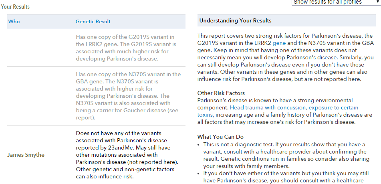Image resolution: width=381 pixels, height=184 pixels.
Task: Open the 'exposure to certain toxins' link
Action: [278, 111]
